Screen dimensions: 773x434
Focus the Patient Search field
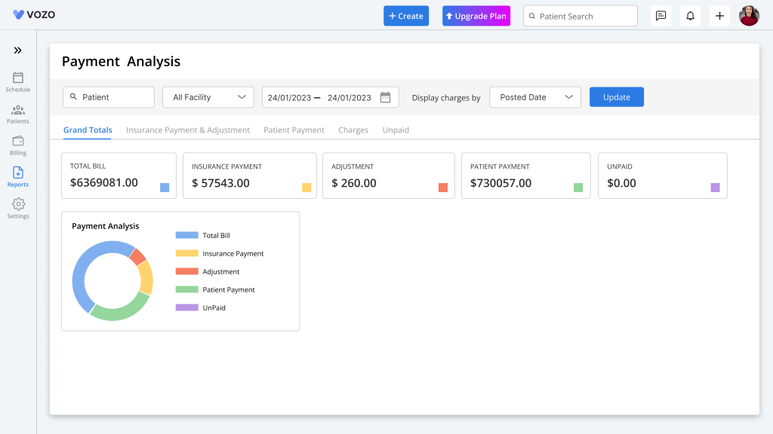(581, 16)
